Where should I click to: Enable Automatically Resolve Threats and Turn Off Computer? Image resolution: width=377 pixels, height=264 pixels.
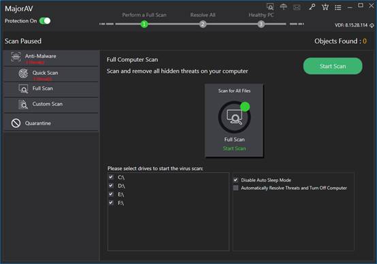235,188
